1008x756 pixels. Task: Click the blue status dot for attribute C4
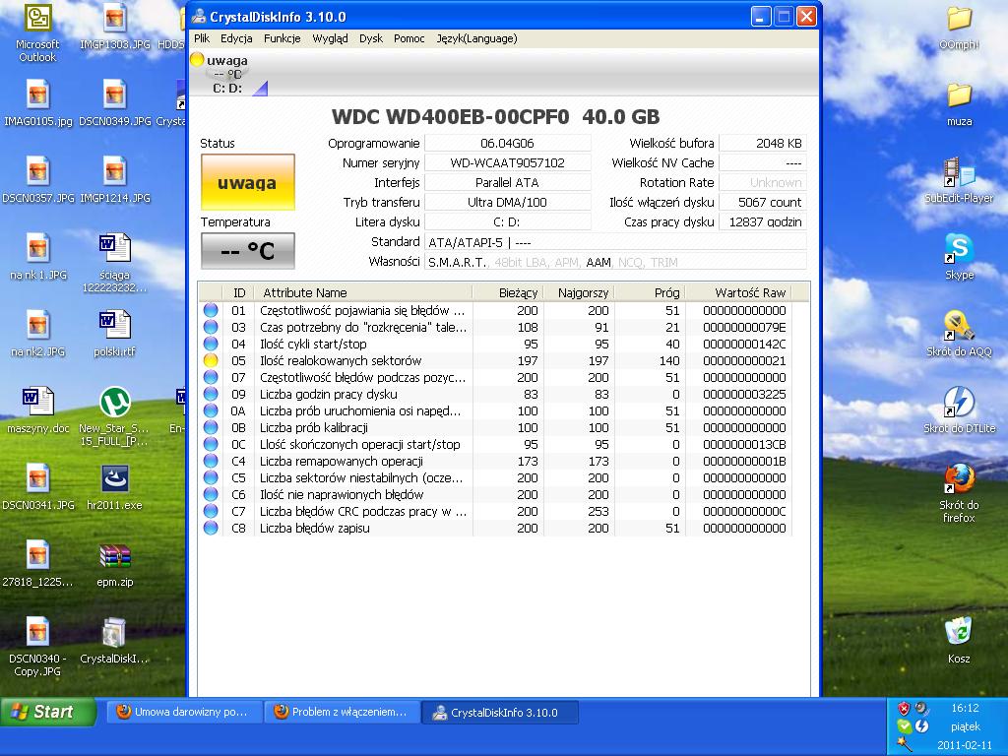tap(211, 461)
